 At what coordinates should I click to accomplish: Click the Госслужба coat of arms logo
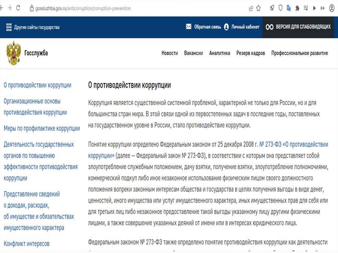click(x=14, y=53)
